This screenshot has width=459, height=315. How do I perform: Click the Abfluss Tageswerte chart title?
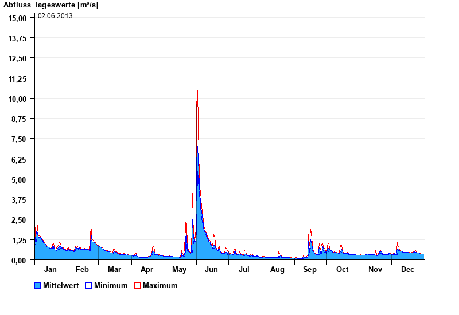point(49,5)
